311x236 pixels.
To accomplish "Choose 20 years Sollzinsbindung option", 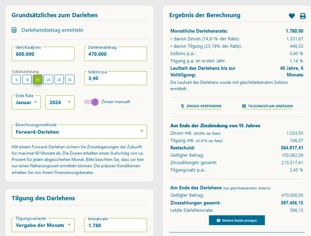I will click(49, 80).
